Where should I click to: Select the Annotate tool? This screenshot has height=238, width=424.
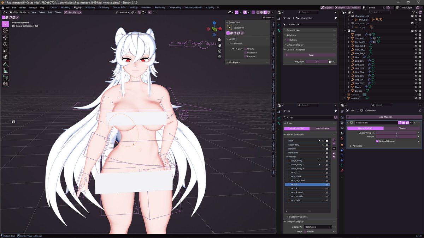(5, 65)
